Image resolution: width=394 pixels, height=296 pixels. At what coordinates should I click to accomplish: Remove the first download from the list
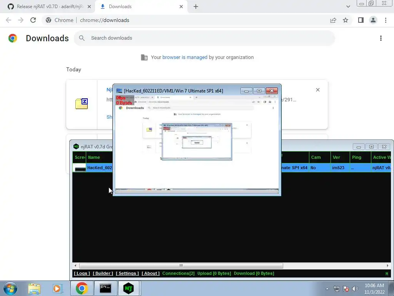tap(317, 90)
